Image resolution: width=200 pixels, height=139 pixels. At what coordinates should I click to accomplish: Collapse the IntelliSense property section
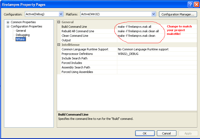point(59,45)
